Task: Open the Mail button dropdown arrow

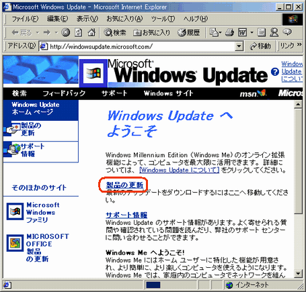Action: click(220, 33)
